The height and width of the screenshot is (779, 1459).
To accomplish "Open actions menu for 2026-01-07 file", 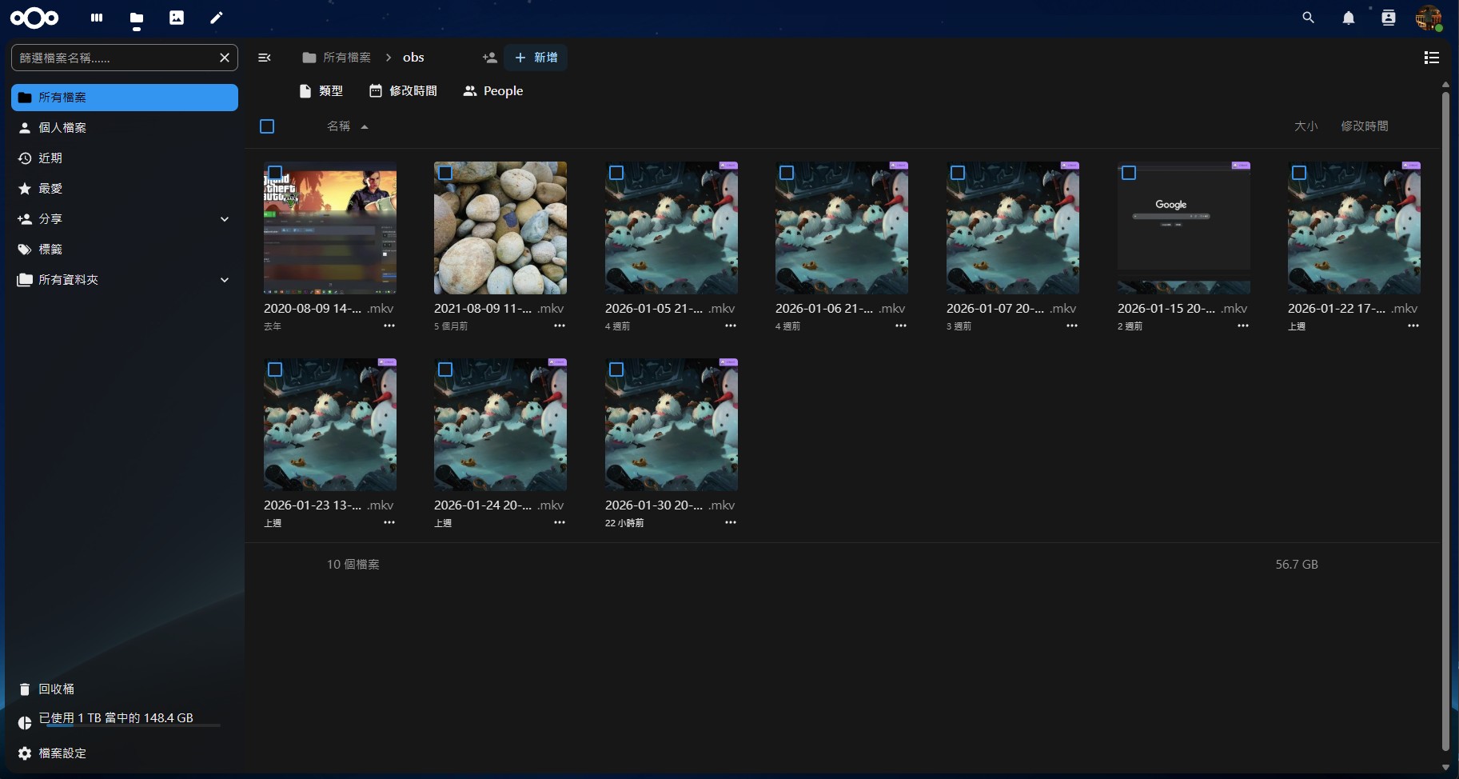I will click(1072, 326).
